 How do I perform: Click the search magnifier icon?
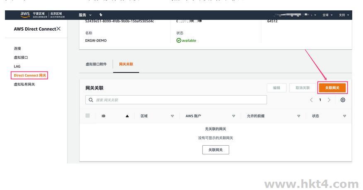[x=91, y=100]
